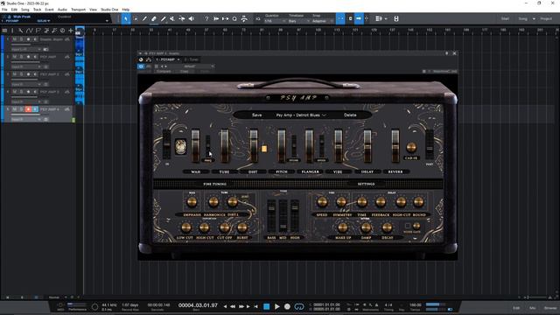
Task: Toggle record arm on the PSY AMP 4 track
Action: pos(28,109)
